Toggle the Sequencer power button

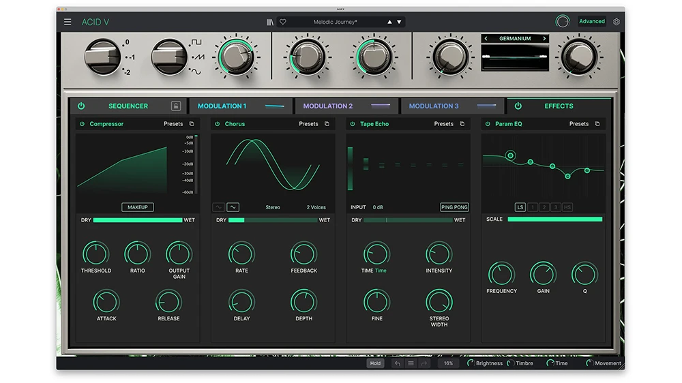point(81,106)
